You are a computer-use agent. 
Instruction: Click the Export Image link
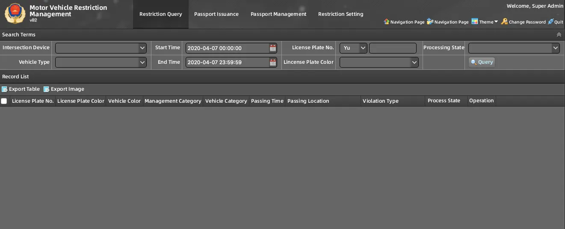click(68, 89)
